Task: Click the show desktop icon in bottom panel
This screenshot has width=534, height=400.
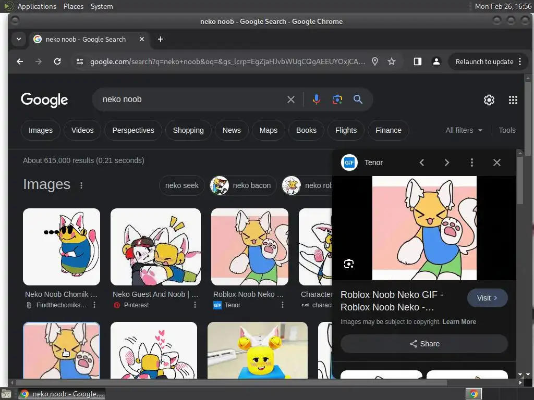Action: tap(6, 394)
